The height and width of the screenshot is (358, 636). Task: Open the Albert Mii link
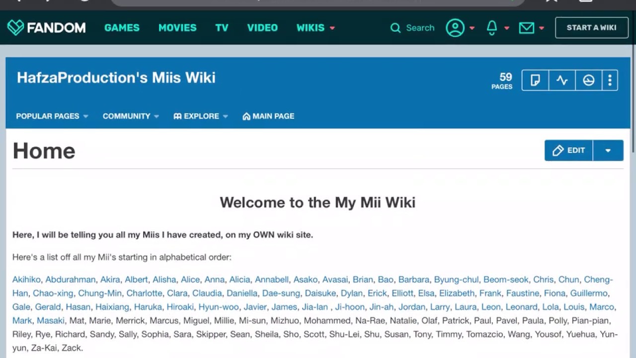tap(136, 279)
